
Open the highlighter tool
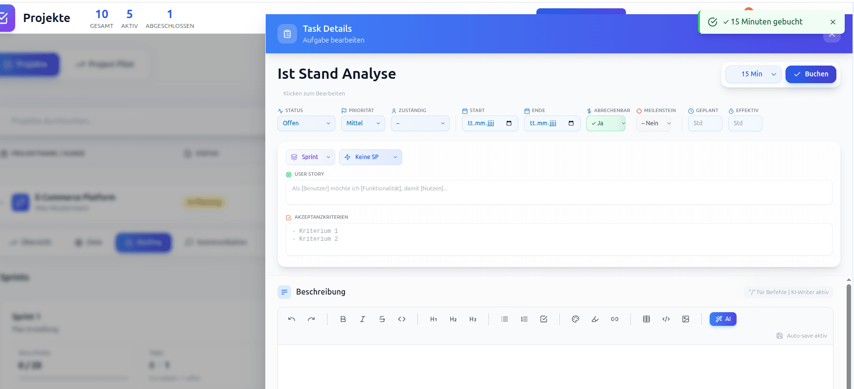click(x=595, y=319)
